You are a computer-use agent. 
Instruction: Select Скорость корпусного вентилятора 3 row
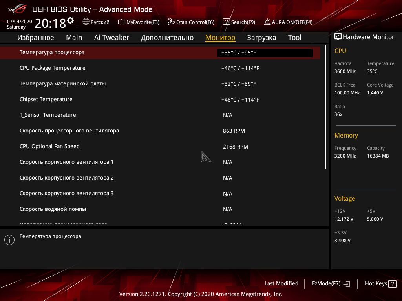160,194
